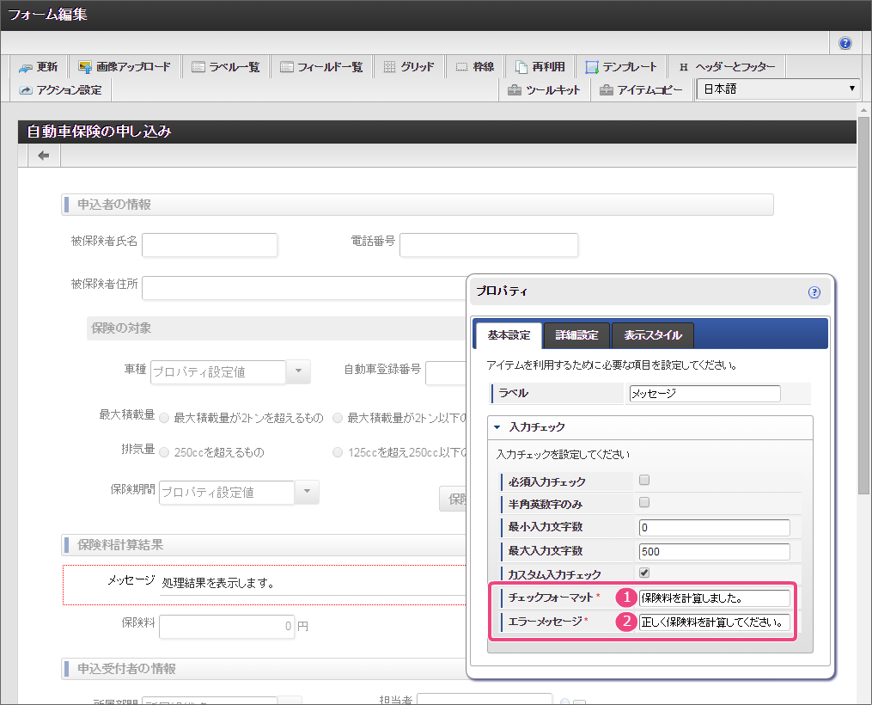Image resolution: width=872 pixels, height=705 pixels.
Task: Enable the 半角英数字のみ checkbox
Action: (x=644, y=503)
